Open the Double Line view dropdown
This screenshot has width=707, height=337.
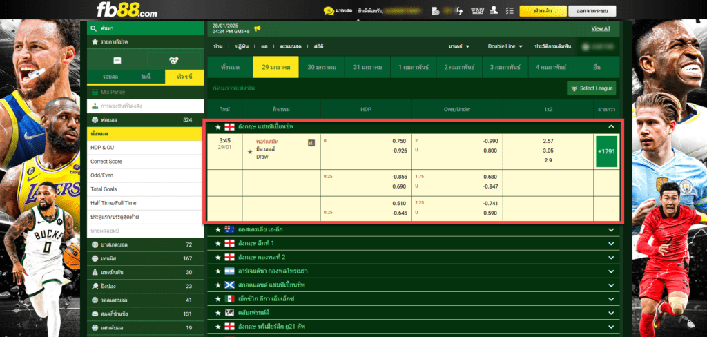click(x=505, y=46)
